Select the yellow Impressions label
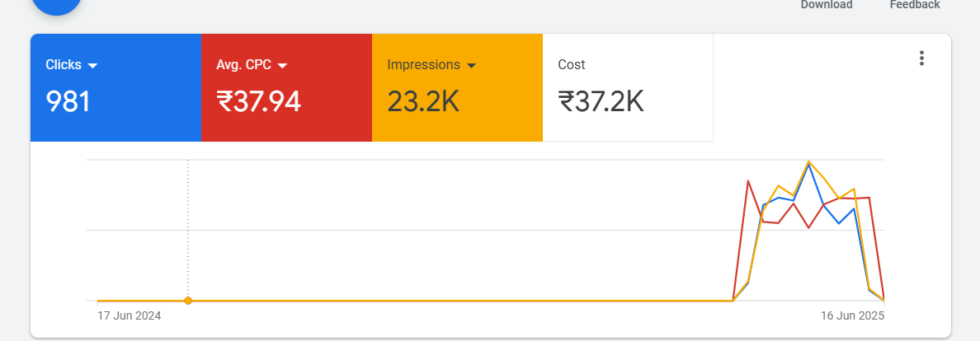This screenshot has height=341, width=980. click(x=423, y=65)
